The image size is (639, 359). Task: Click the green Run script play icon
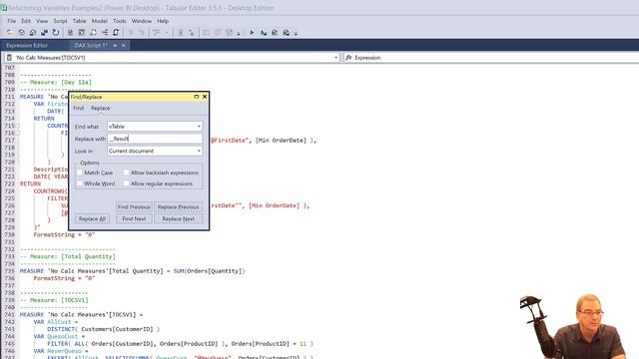(252, 33)
